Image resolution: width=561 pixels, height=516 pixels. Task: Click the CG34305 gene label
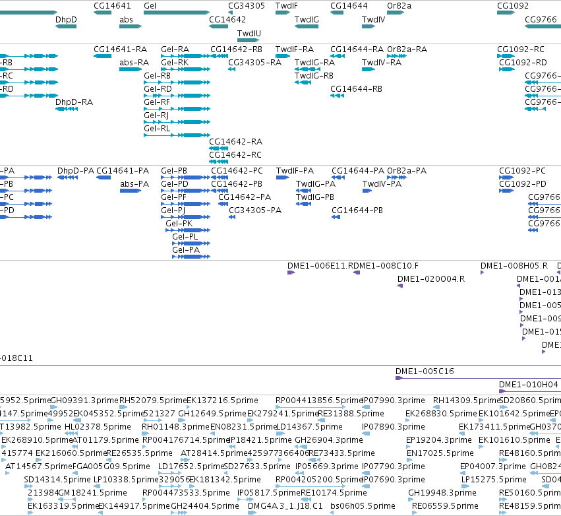pos(247,6)
